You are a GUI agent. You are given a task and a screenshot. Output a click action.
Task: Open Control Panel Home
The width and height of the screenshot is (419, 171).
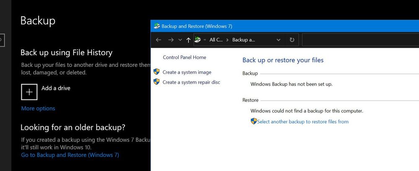(185, 57)
